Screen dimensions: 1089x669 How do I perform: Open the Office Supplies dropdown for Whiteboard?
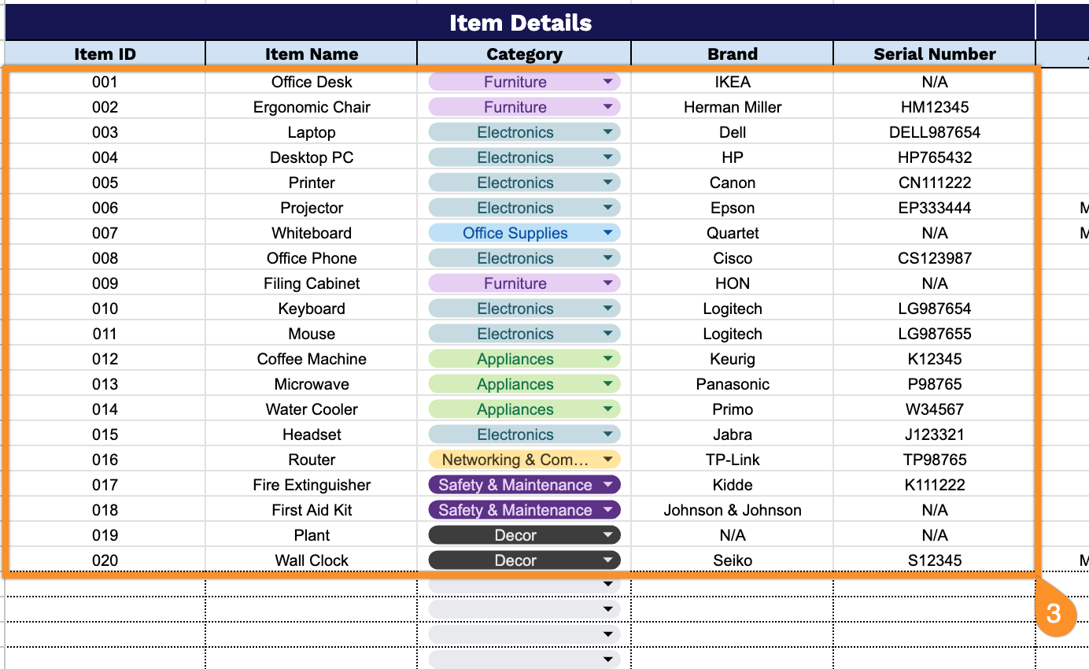pos(609,233)
